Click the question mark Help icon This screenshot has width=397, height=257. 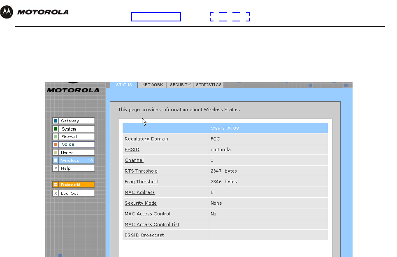tap(56, 168)
